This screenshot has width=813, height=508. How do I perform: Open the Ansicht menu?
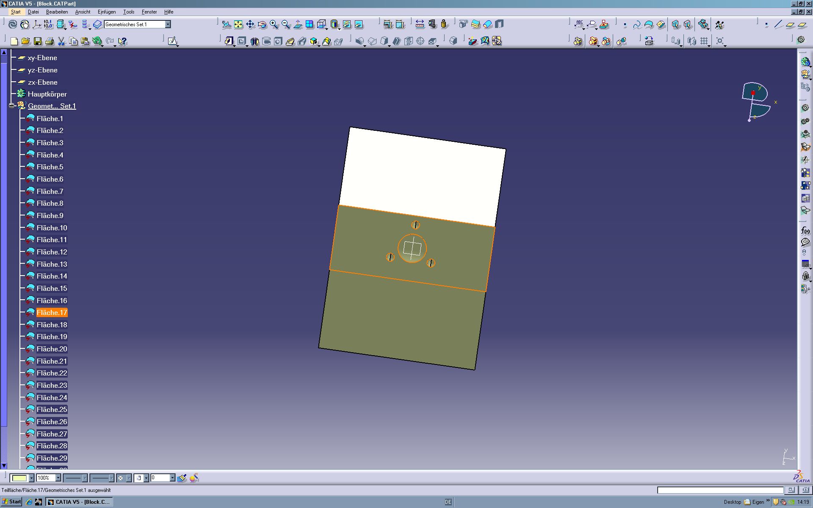pos(83,12)
